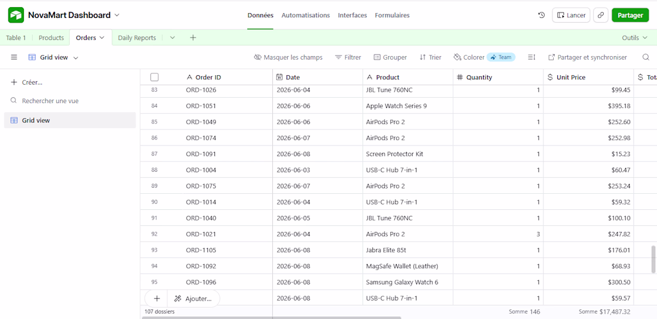Click the Team badge next to Colorer
Screen dimensions: 657x319
pyautogui.click(x=501, y=57)
